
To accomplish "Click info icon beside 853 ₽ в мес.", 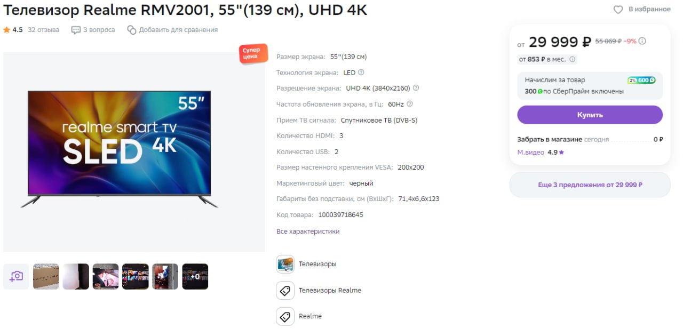I will pos(573,59).
